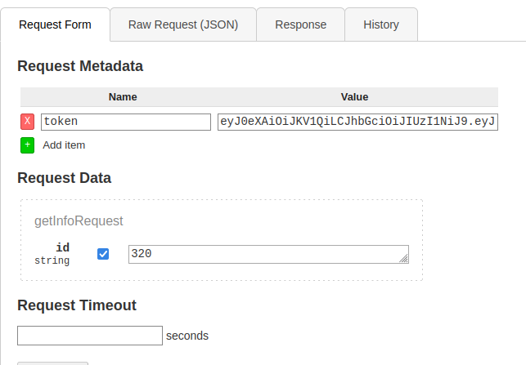Focus the Request Timeout seconds input

(x=90, y=336)
